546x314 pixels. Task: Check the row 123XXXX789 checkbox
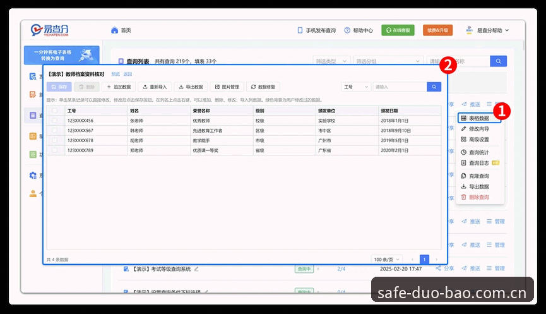pos(55,150)
